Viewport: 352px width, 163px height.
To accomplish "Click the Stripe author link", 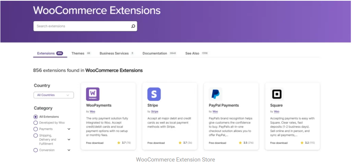I will 155,112.
